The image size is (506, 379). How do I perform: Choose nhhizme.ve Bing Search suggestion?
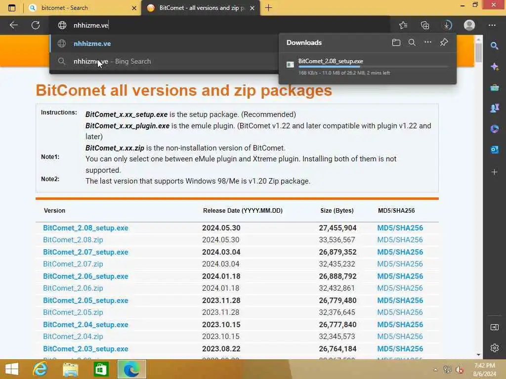coord(164,61)
